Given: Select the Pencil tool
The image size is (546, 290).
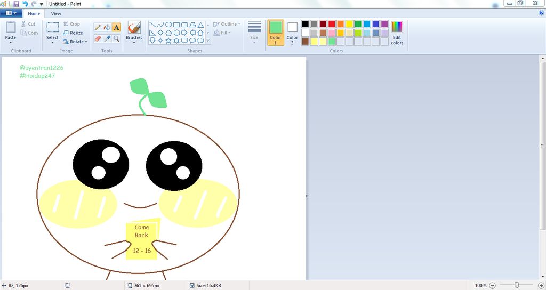Looking at the screenshot, I should 98,27.
